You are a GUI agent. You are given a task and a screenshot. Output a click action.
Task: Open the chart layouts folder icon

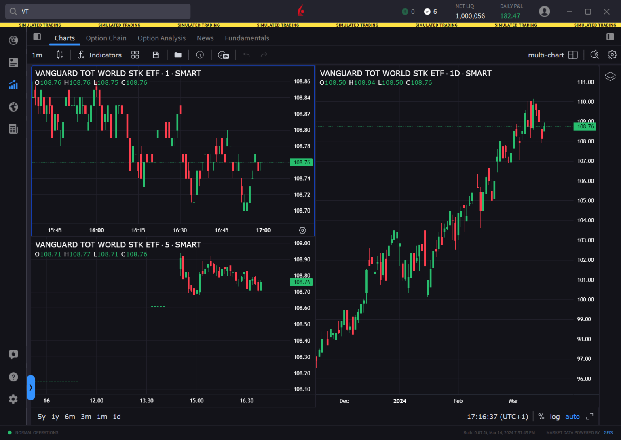pyautogui.click(x=178, y=55)
